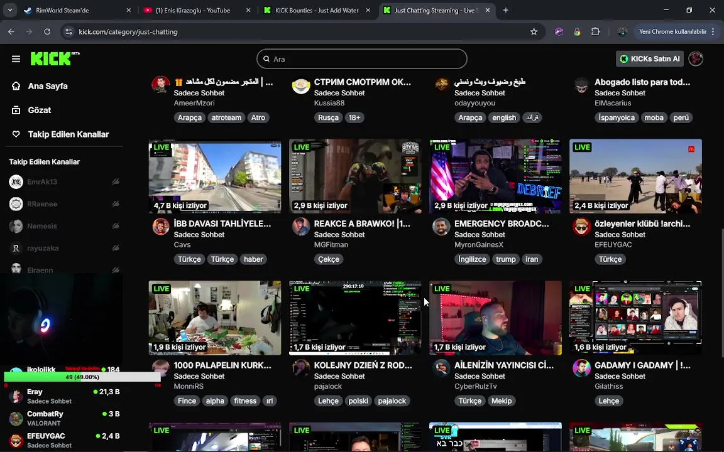Select RRaenee followed channel
The width and height of the screenshot is (724, 452).
tap(42, 204)
